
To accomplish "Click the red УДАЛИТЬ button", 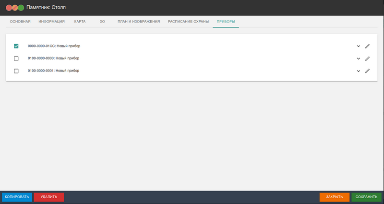I will 49,197.
